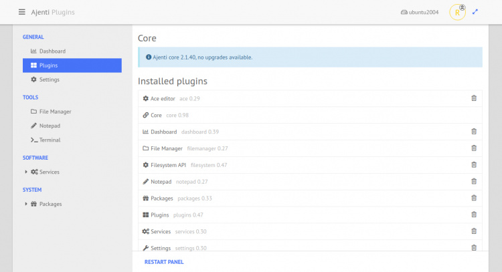Open Dashboard from the sidebar
The width and height of the screenshot is (502, 272).
pos(52,51)
